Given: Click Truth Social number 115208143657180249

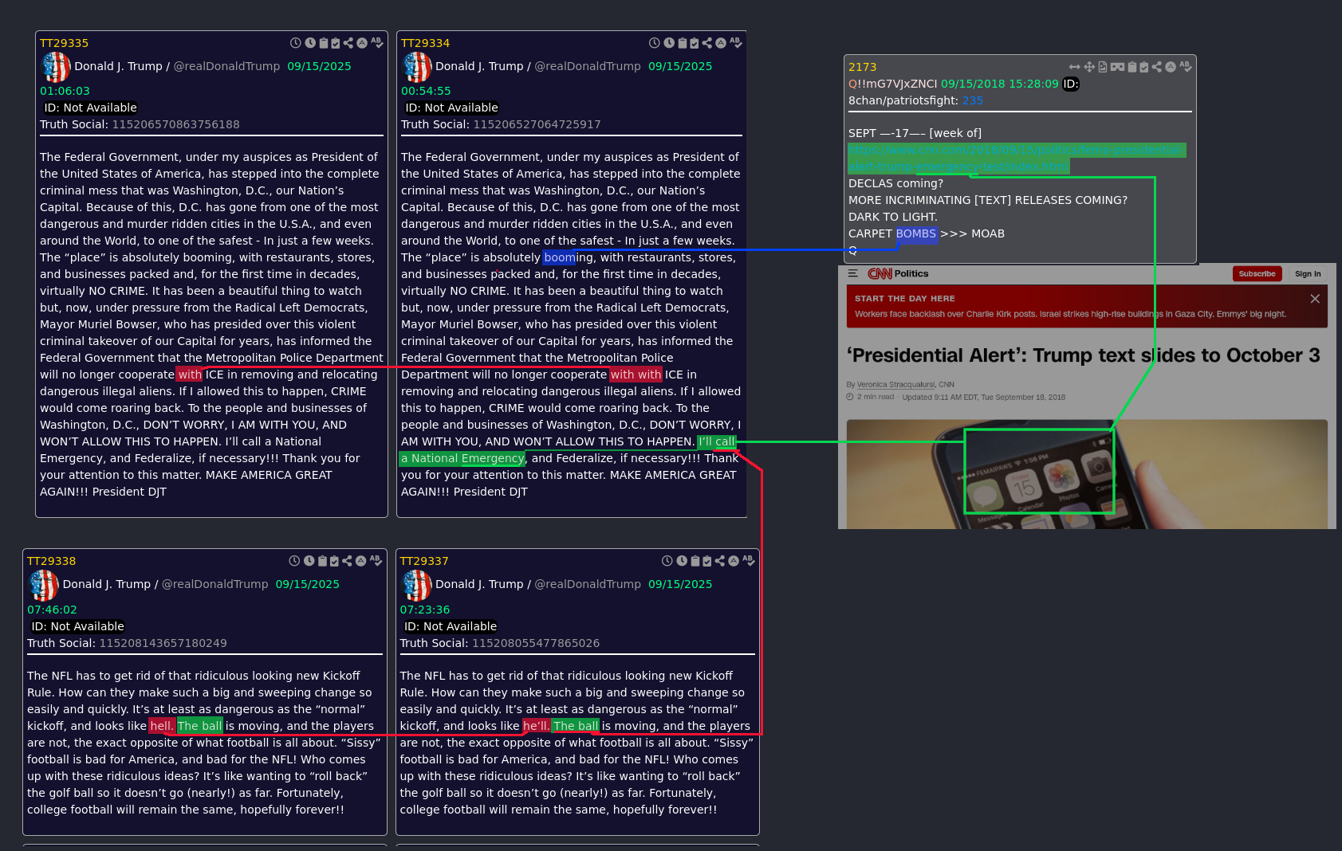Looking at the screenshot, I should click(x=163, y=643).
